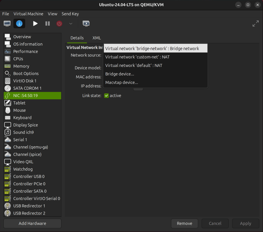263x232 pixels.
Task: Toggle fullscreen with the expand arrows icon
Action: tap(256, 23)
